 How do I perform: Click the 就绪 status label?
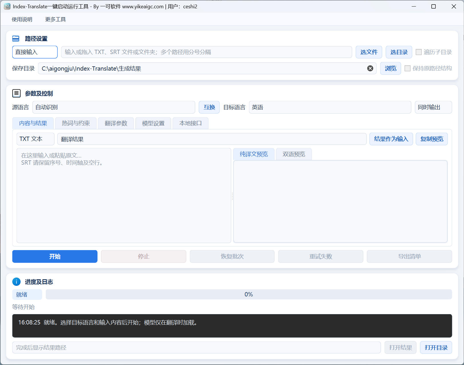(27, 294)
